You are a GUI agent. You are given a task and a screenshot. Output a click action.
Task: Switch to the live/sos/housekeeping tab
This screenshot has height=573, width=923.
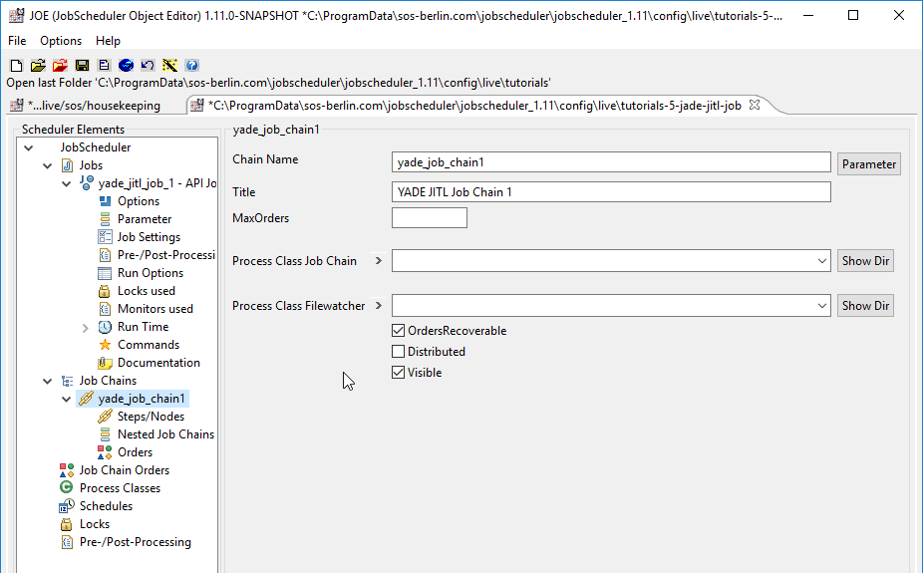pyautogui.click(x=94, y=106)
